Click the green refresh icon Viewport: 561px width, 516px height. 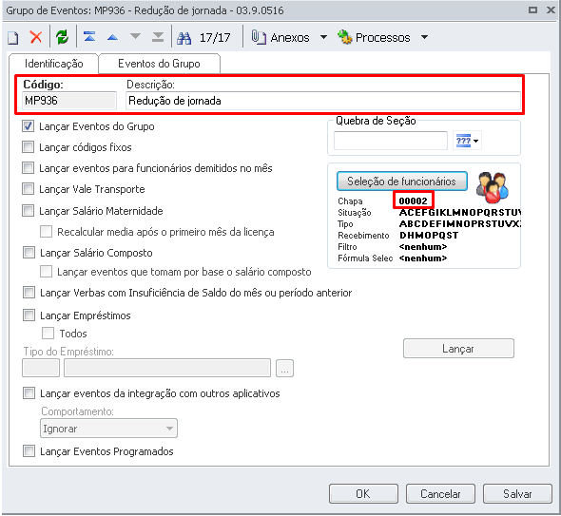point(62,37)
